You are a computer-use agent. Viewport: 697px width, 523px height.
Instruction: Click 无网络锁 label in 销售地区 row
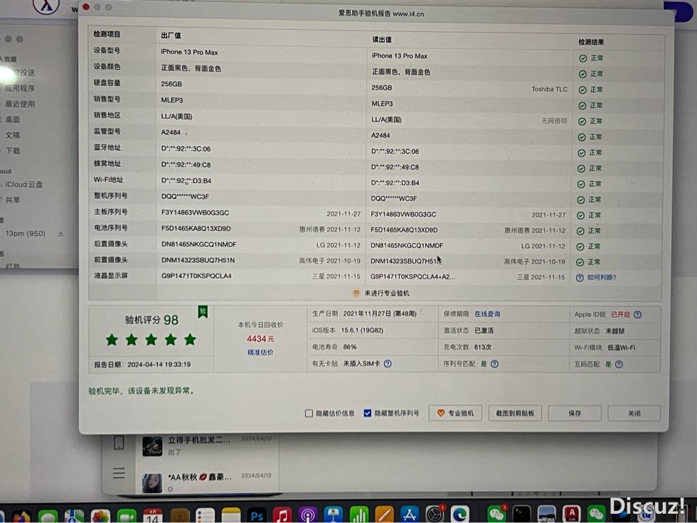[x=554, y=121]
